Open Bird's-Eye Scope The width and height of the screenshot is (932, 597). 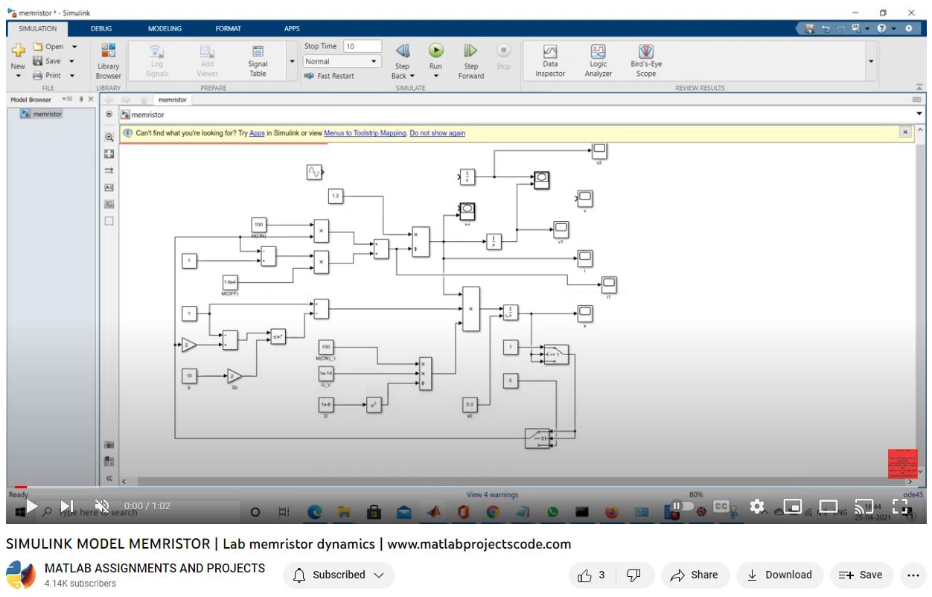coord(645,60)
